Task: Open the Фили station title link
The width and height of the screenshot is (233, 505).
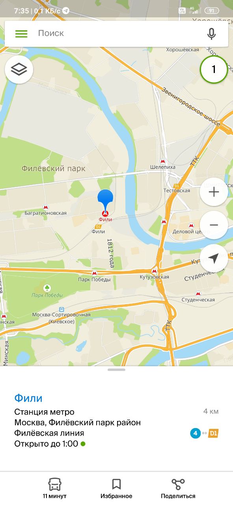Action: (x=28, y=398)
